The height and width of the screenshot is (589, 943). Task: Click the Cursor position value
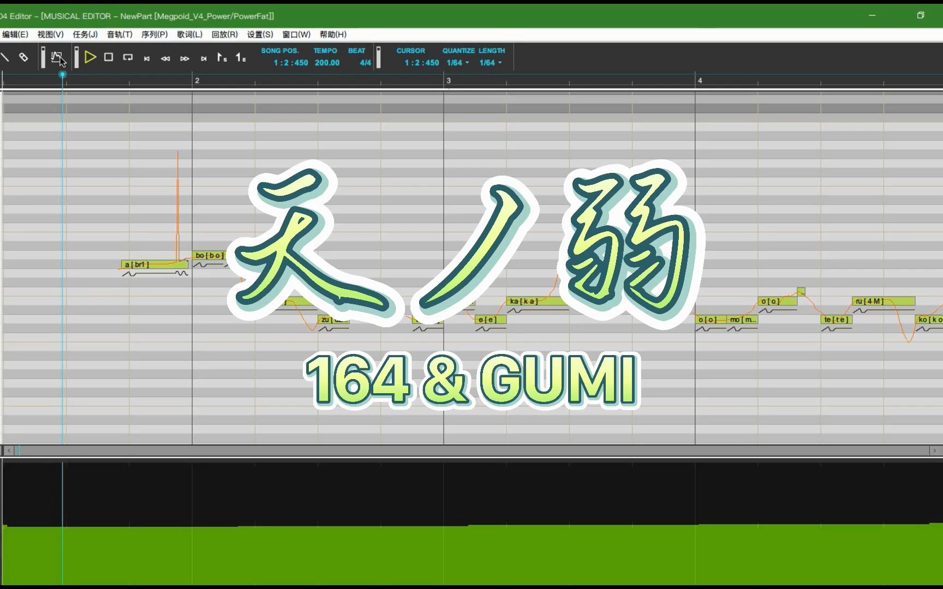click(422, 63)
